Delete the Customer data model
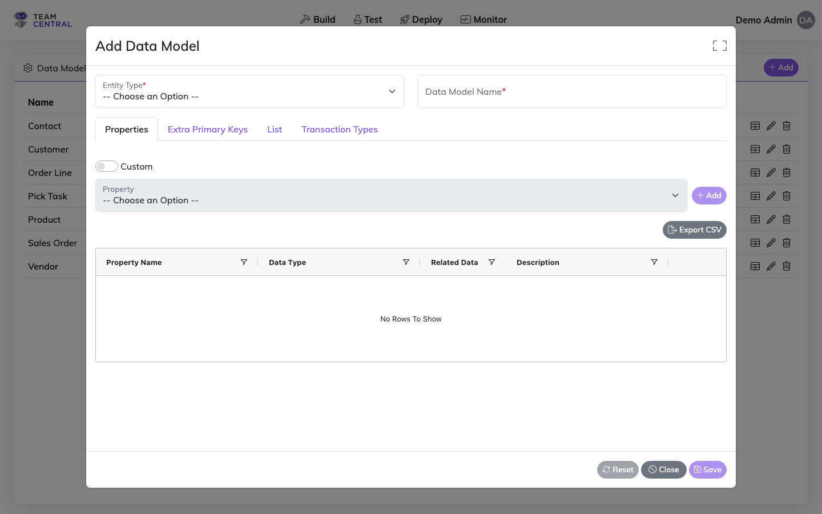 click(787, 149)
